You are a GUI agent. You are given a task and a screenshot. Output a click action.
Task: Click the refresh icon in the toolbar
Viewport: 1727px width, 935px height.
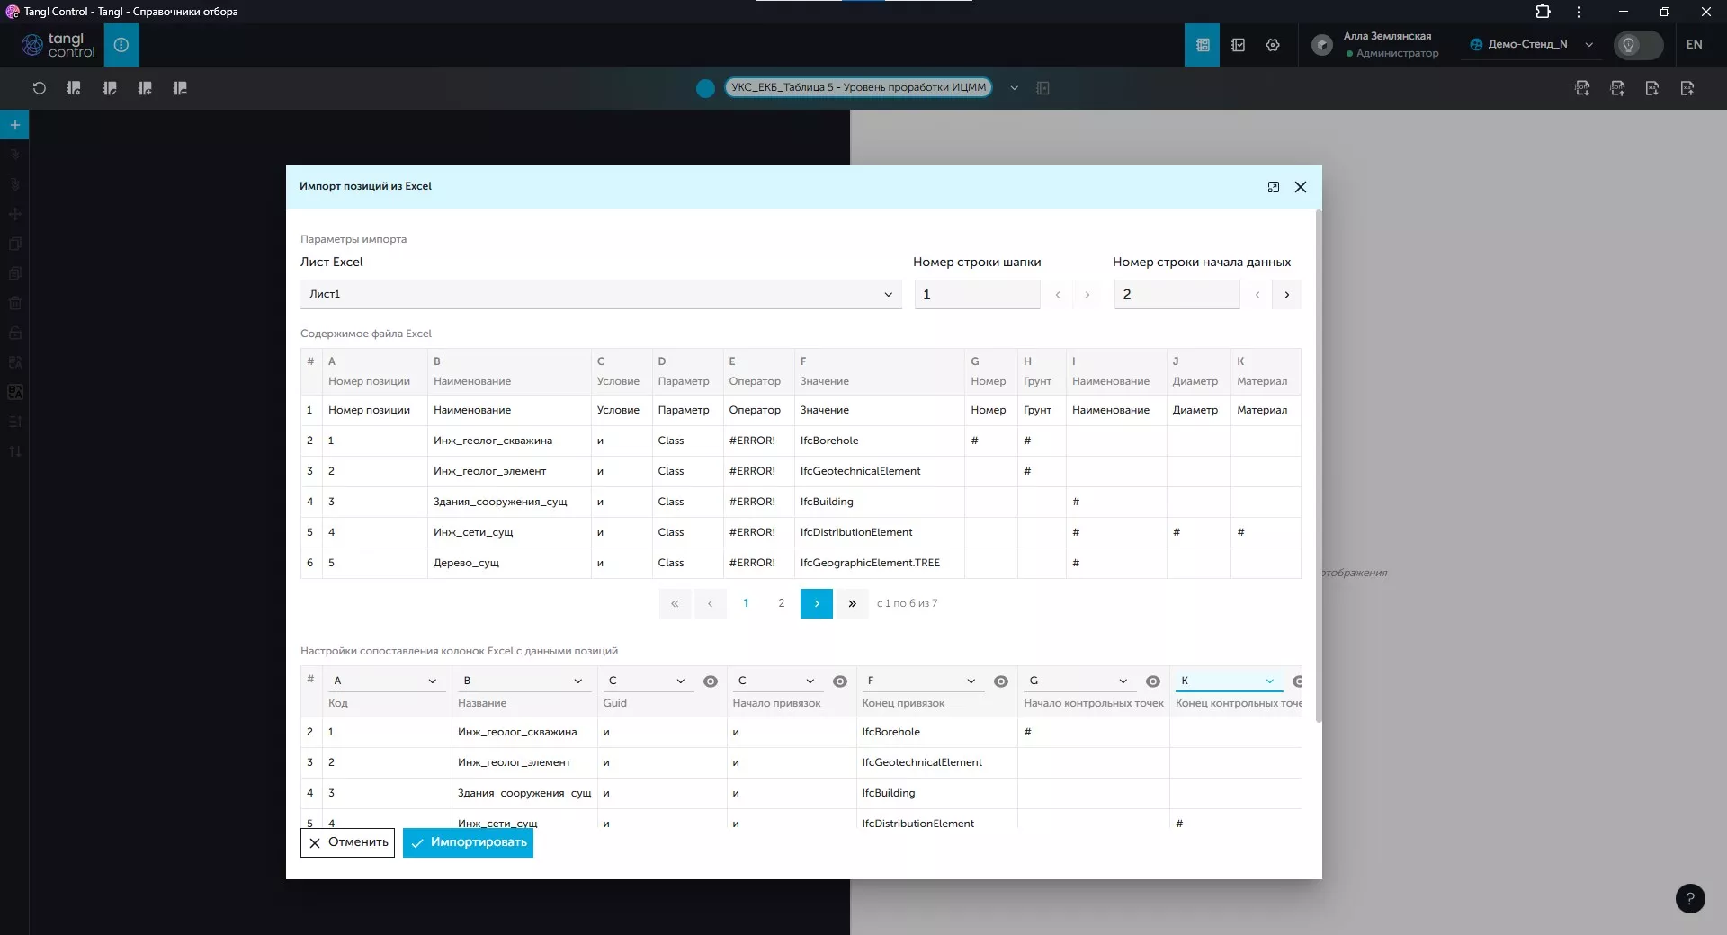pos(39,88)
